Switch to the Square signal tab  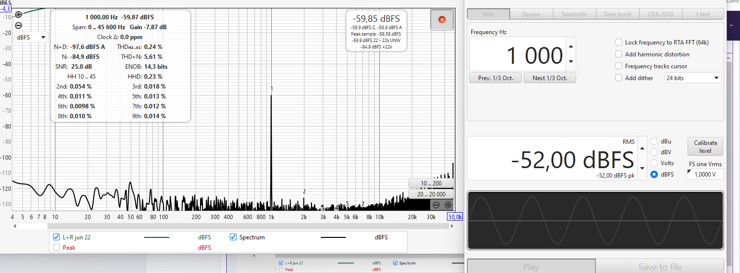(531, 14)
